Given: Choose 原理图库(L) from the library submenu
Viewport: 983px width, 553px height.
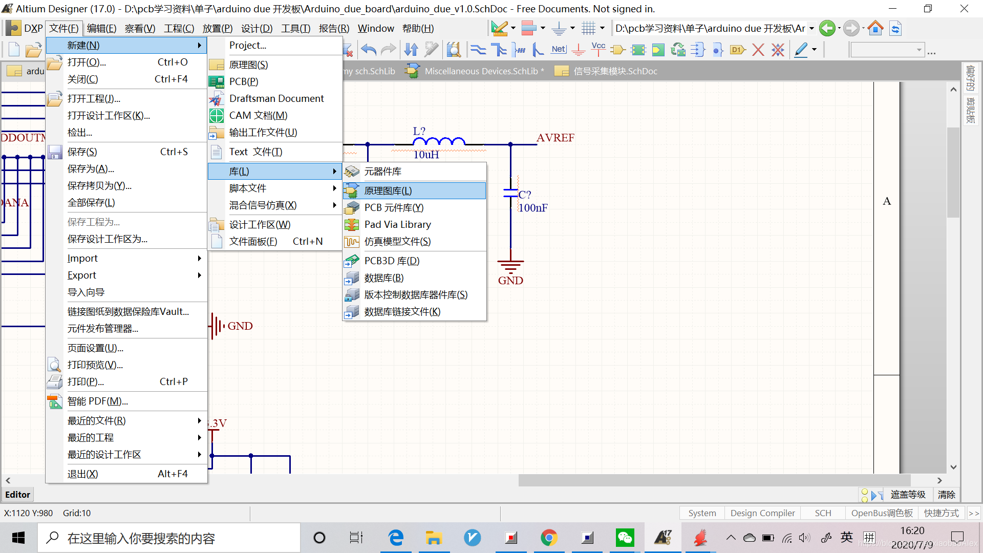Looking at the screenshot, I should [414, 190].
